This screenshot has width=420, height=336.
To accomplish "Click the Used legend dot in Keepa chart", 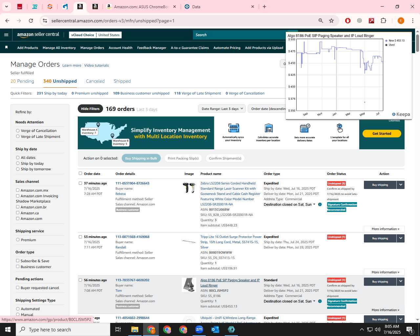I will (387, 45).
